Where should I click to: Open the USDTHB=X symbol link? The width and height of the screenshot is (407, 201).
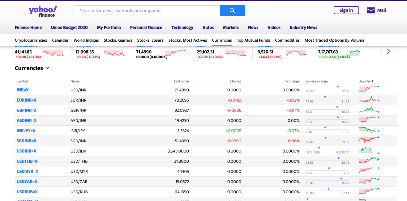27,161
